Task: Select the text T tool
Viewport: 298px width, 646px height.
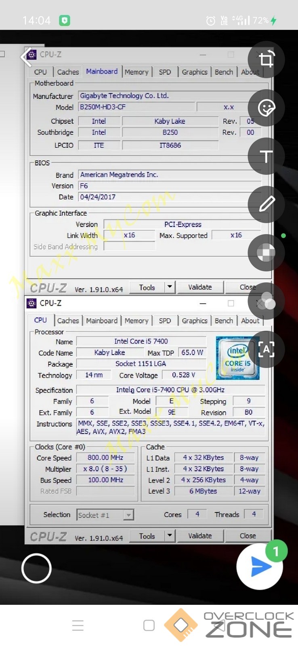Action: 266,156
